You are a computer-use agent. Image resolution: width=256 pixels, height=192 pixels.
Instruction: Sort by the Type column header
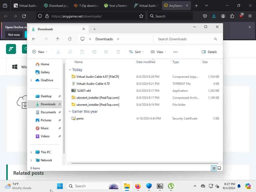tap(176, 62)
